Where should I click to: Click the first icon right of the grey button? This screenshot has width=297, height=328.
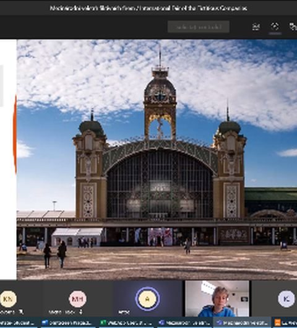point(256,27)
